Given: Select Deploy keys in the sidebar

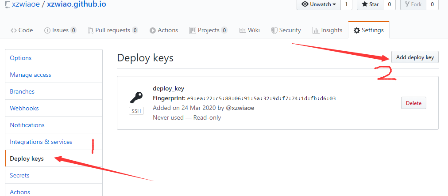Looking at the screenshot, I should click(x=54, y=158).
